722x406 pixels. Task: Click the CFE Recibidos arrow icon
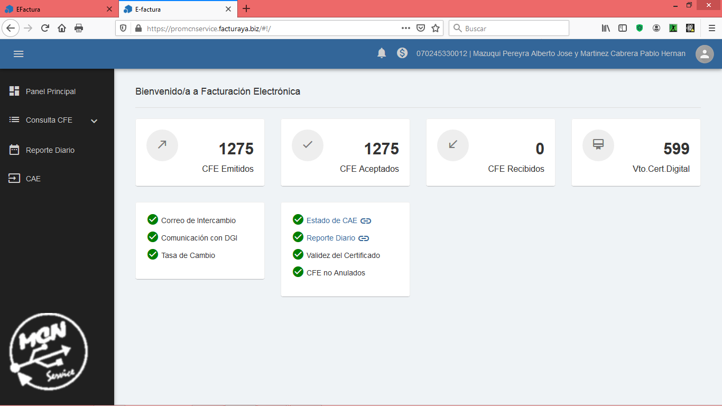pos(453,145)
